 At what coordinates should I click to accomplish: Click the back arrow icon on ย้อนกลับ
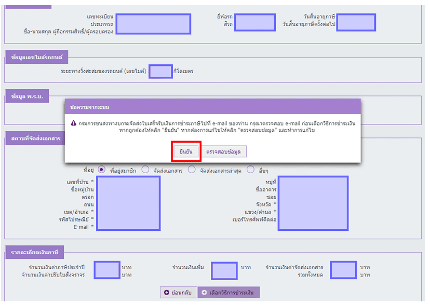point(167,293)
